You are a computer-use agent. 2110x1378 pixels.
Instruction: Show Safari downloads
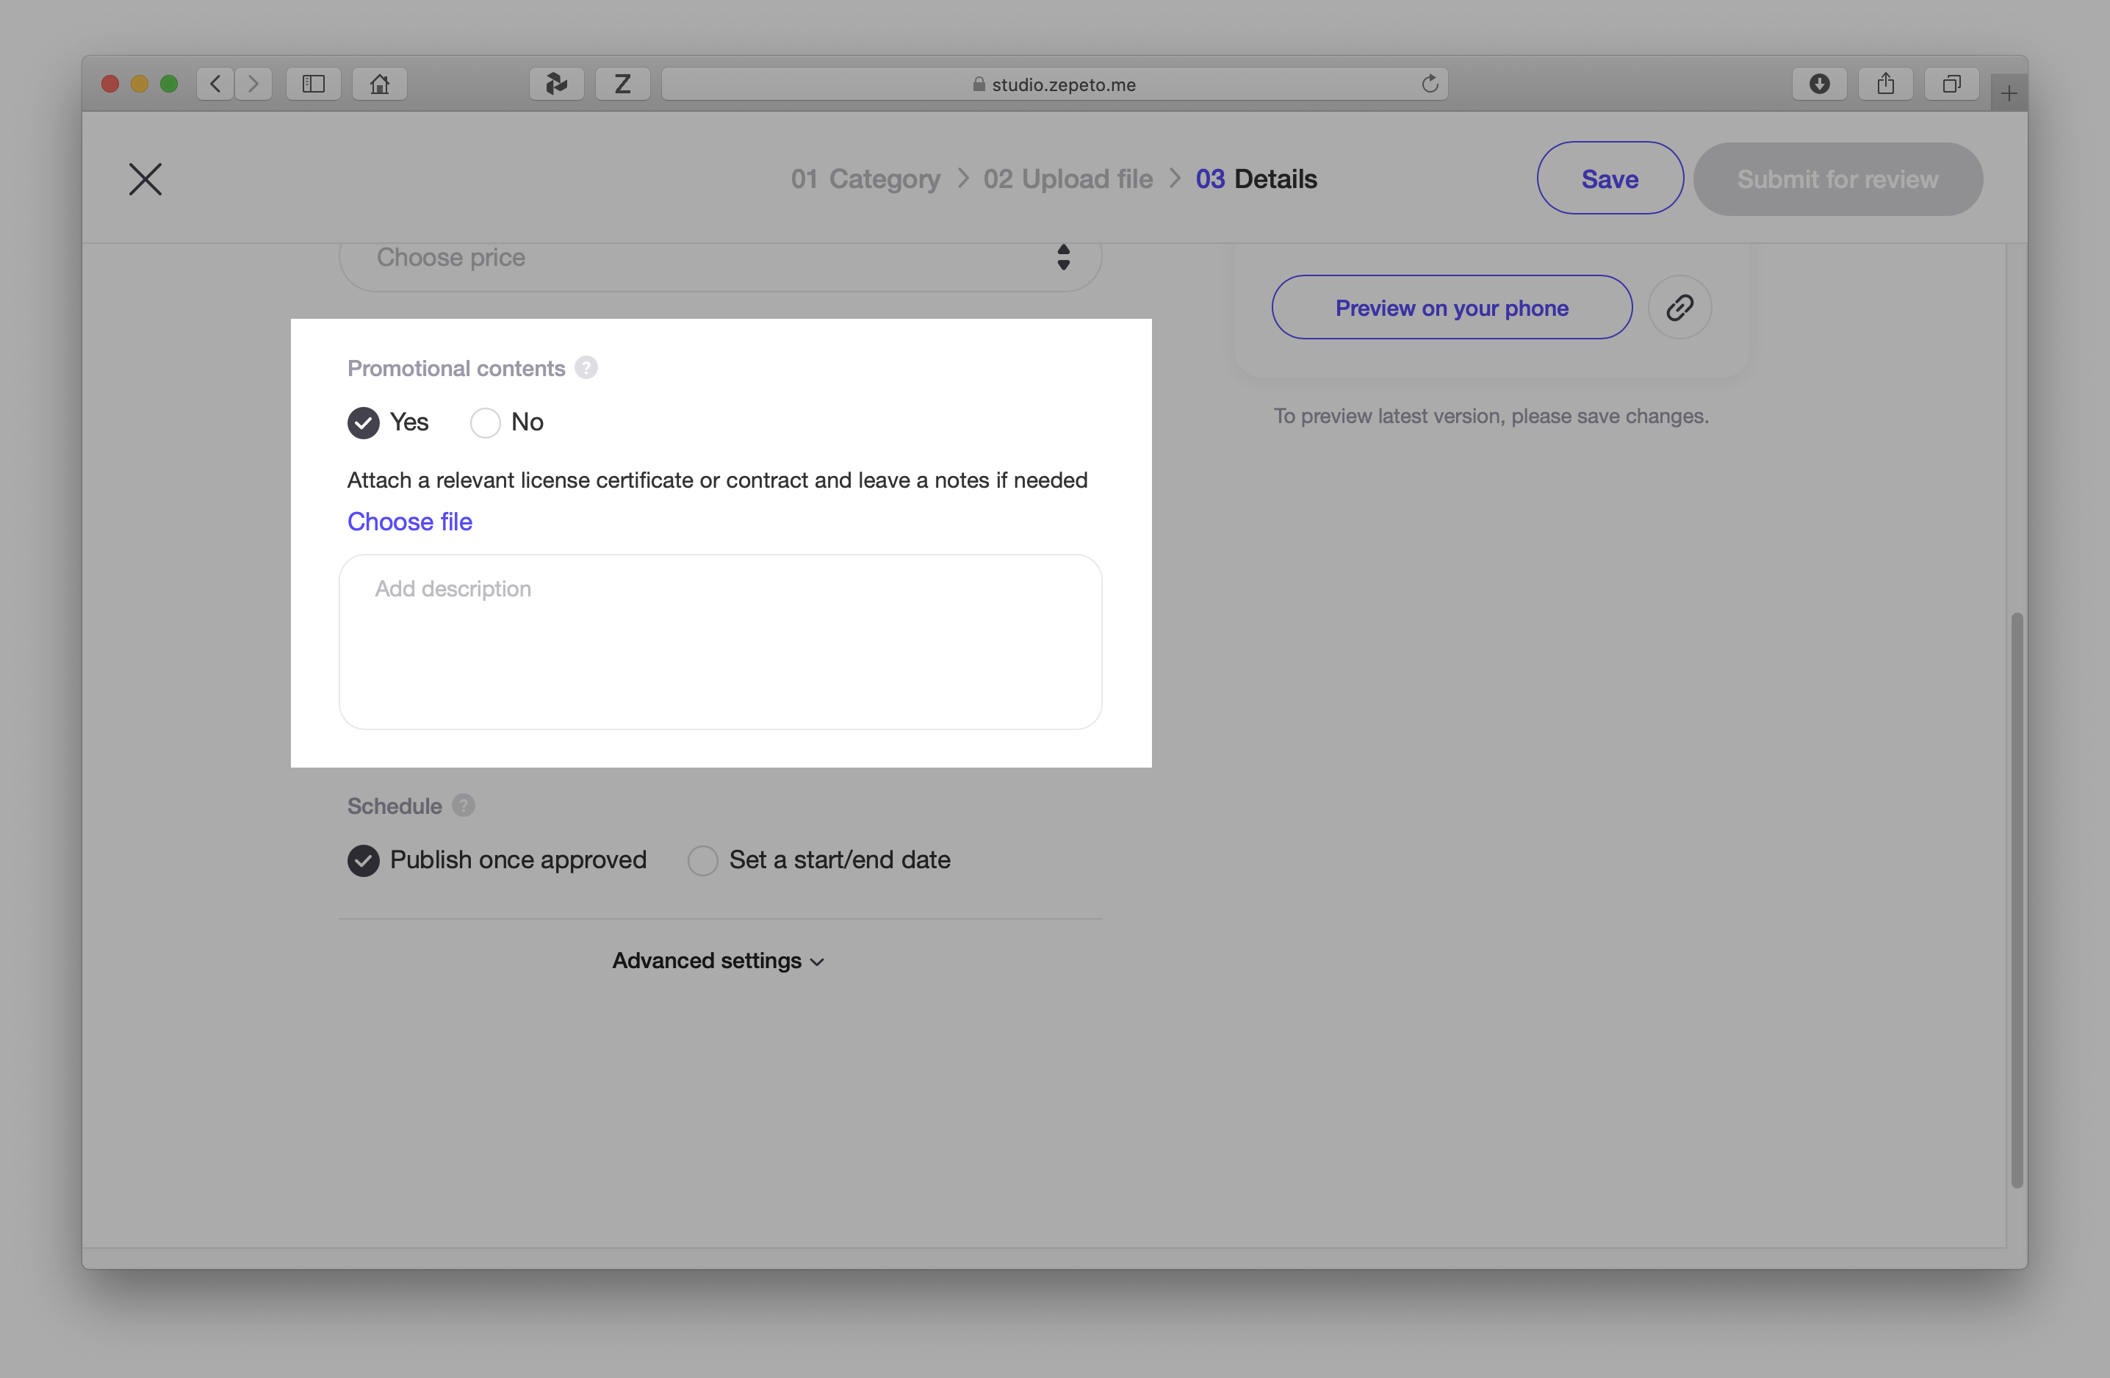(x=1819, y=84)
